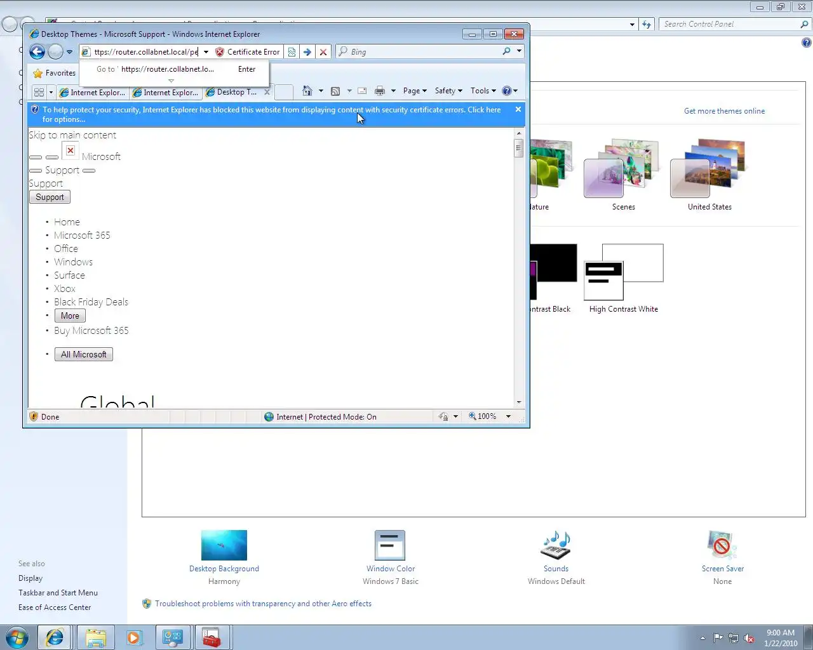The height and width of the screenshot is (650, 813).
Task: Click scroll down arrow of IE page
Action: coord(519,402)
